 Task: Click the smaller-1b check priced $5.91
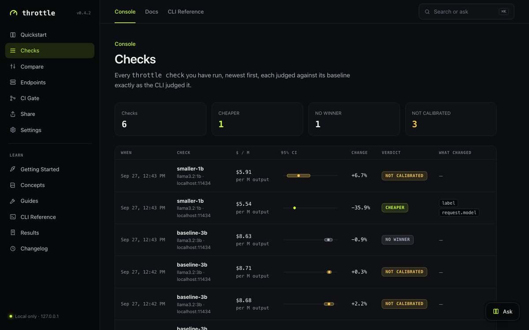(x=190, y=169)
